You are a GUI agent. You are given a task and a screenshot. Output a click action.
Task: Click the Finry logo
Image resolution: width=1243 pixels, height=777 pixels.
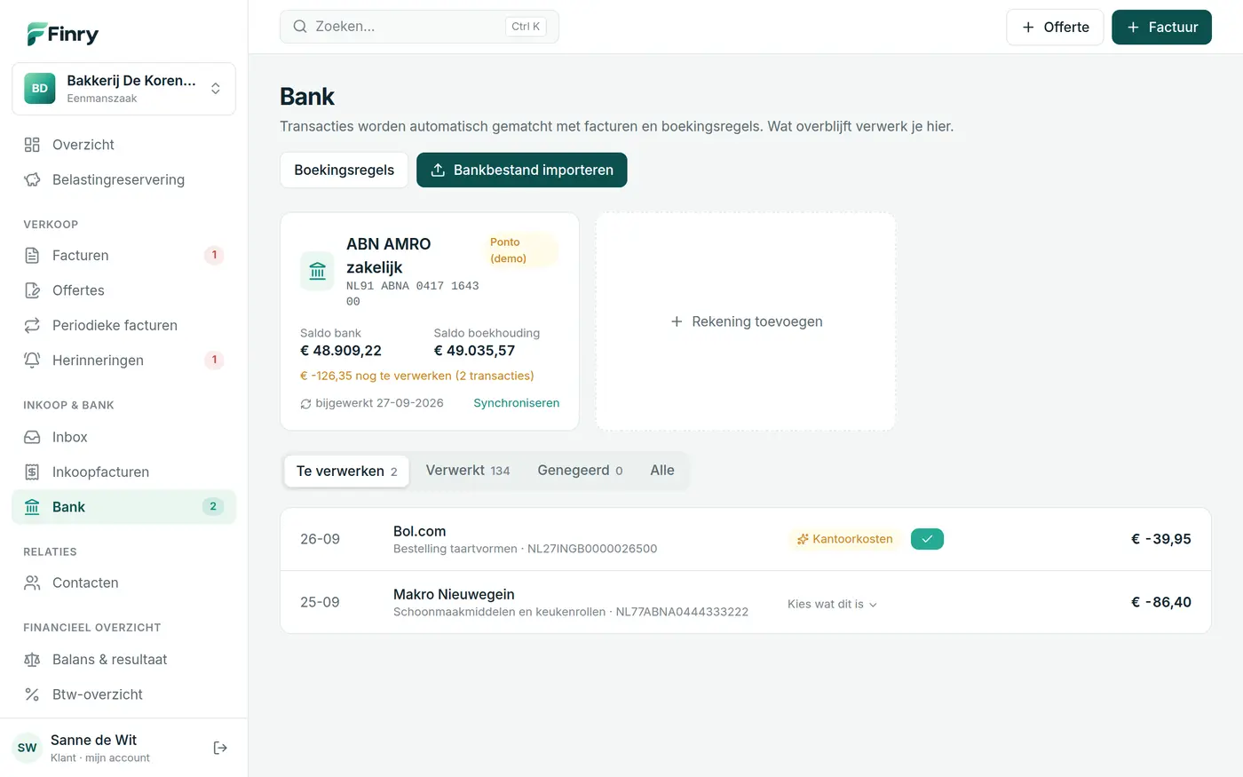coord(62,34)
